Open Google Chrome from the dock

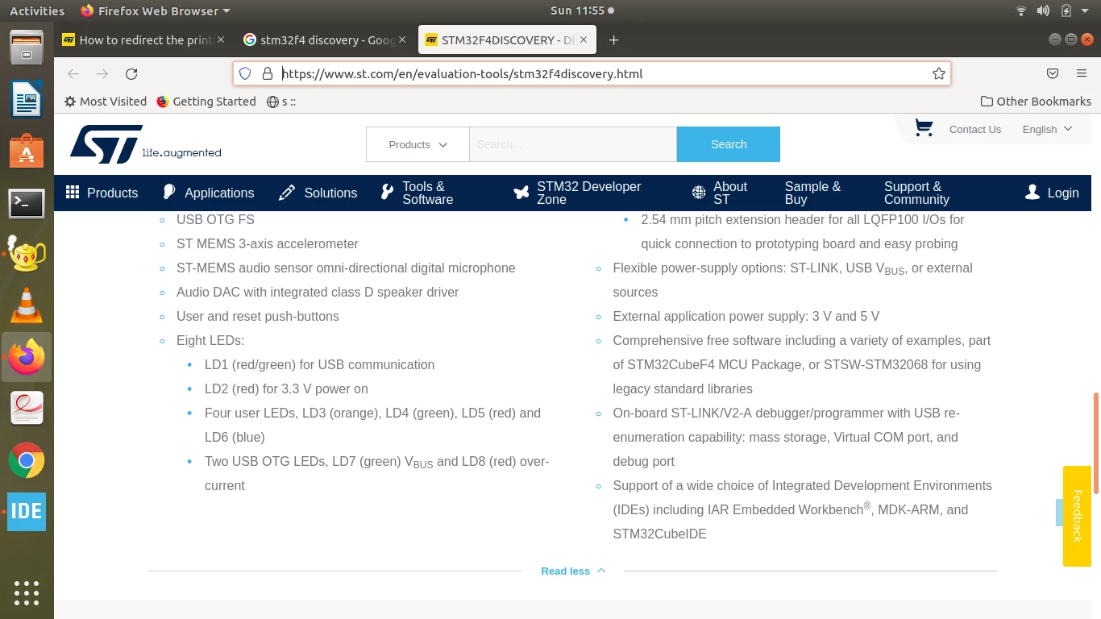tap(27, 460)
